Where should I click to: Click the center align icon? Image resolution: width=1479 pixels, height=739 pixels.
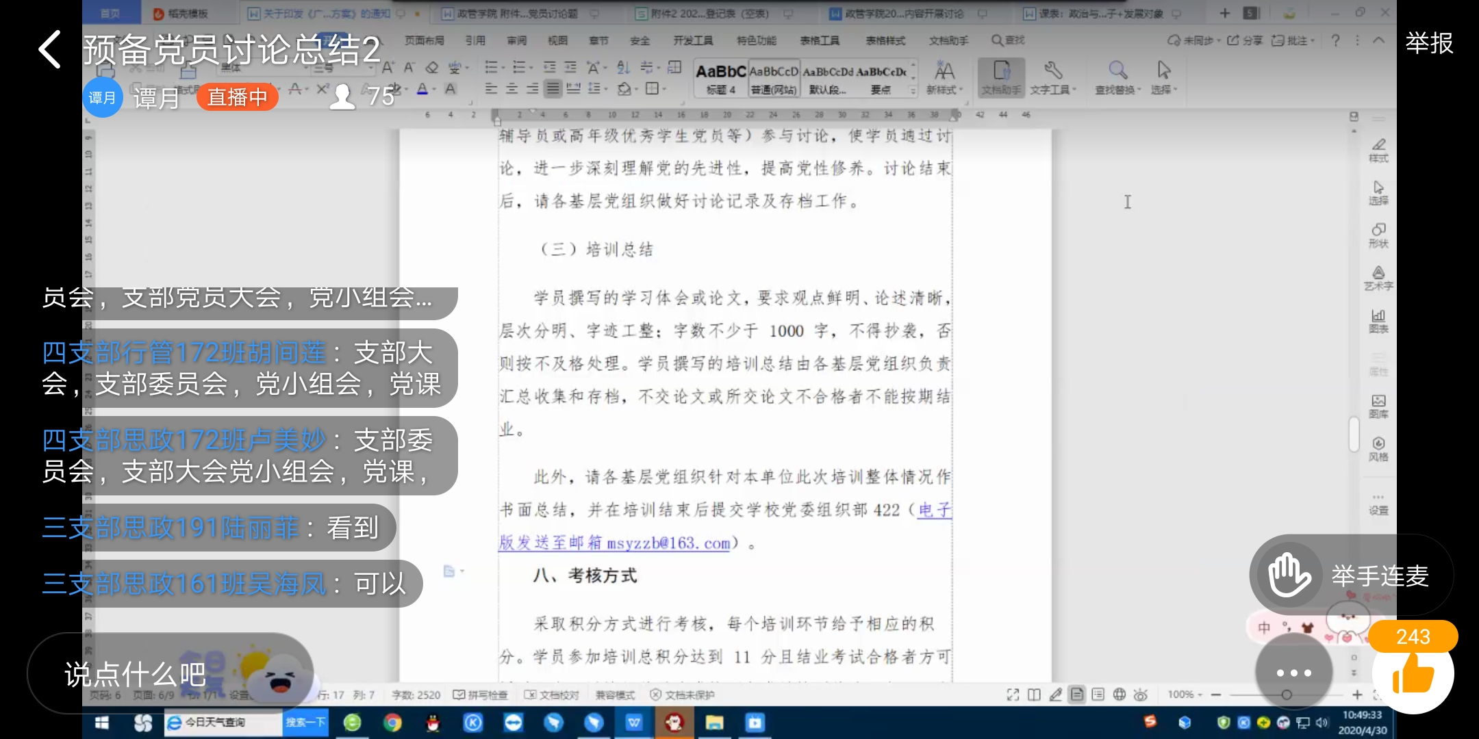click(511, 88)
